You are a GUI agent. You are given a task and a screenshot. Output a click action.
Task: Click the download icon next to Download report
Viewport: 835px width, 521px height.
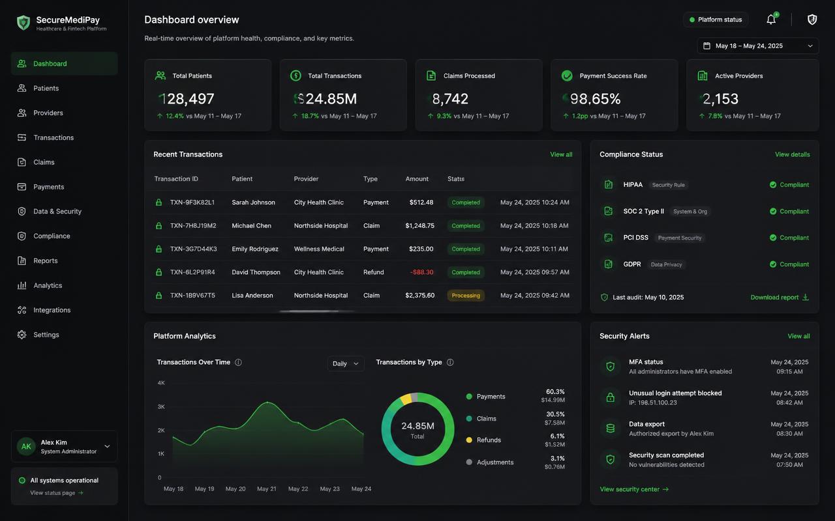coord(806,297)
